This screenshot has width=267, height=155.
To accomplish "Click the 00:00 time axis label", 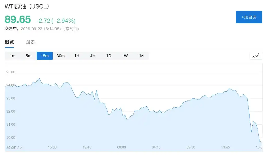I will [122, 147].
